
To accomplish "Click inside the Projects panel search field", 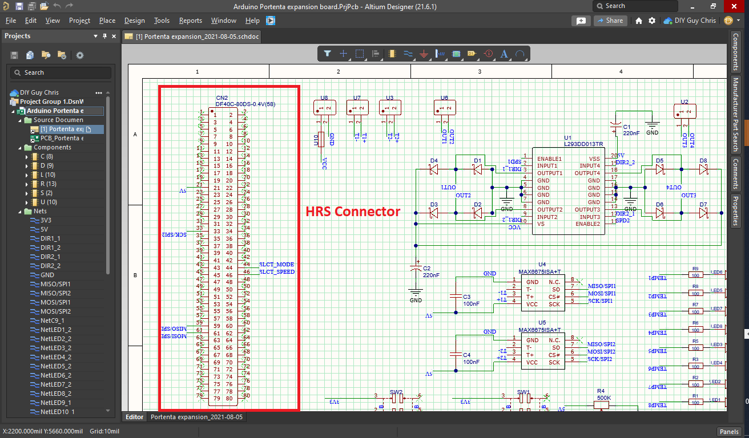I will point(60,73).
